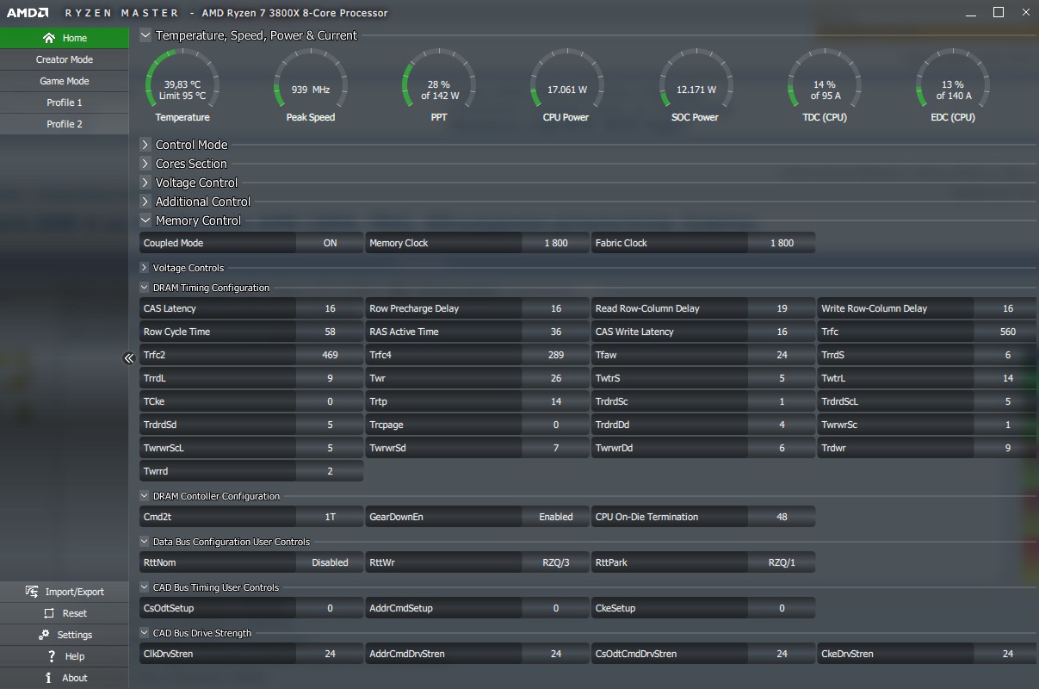Click RAS Active Time value 36
Viewport: 1039px width, 689px height.
click(x=555, y=332)
